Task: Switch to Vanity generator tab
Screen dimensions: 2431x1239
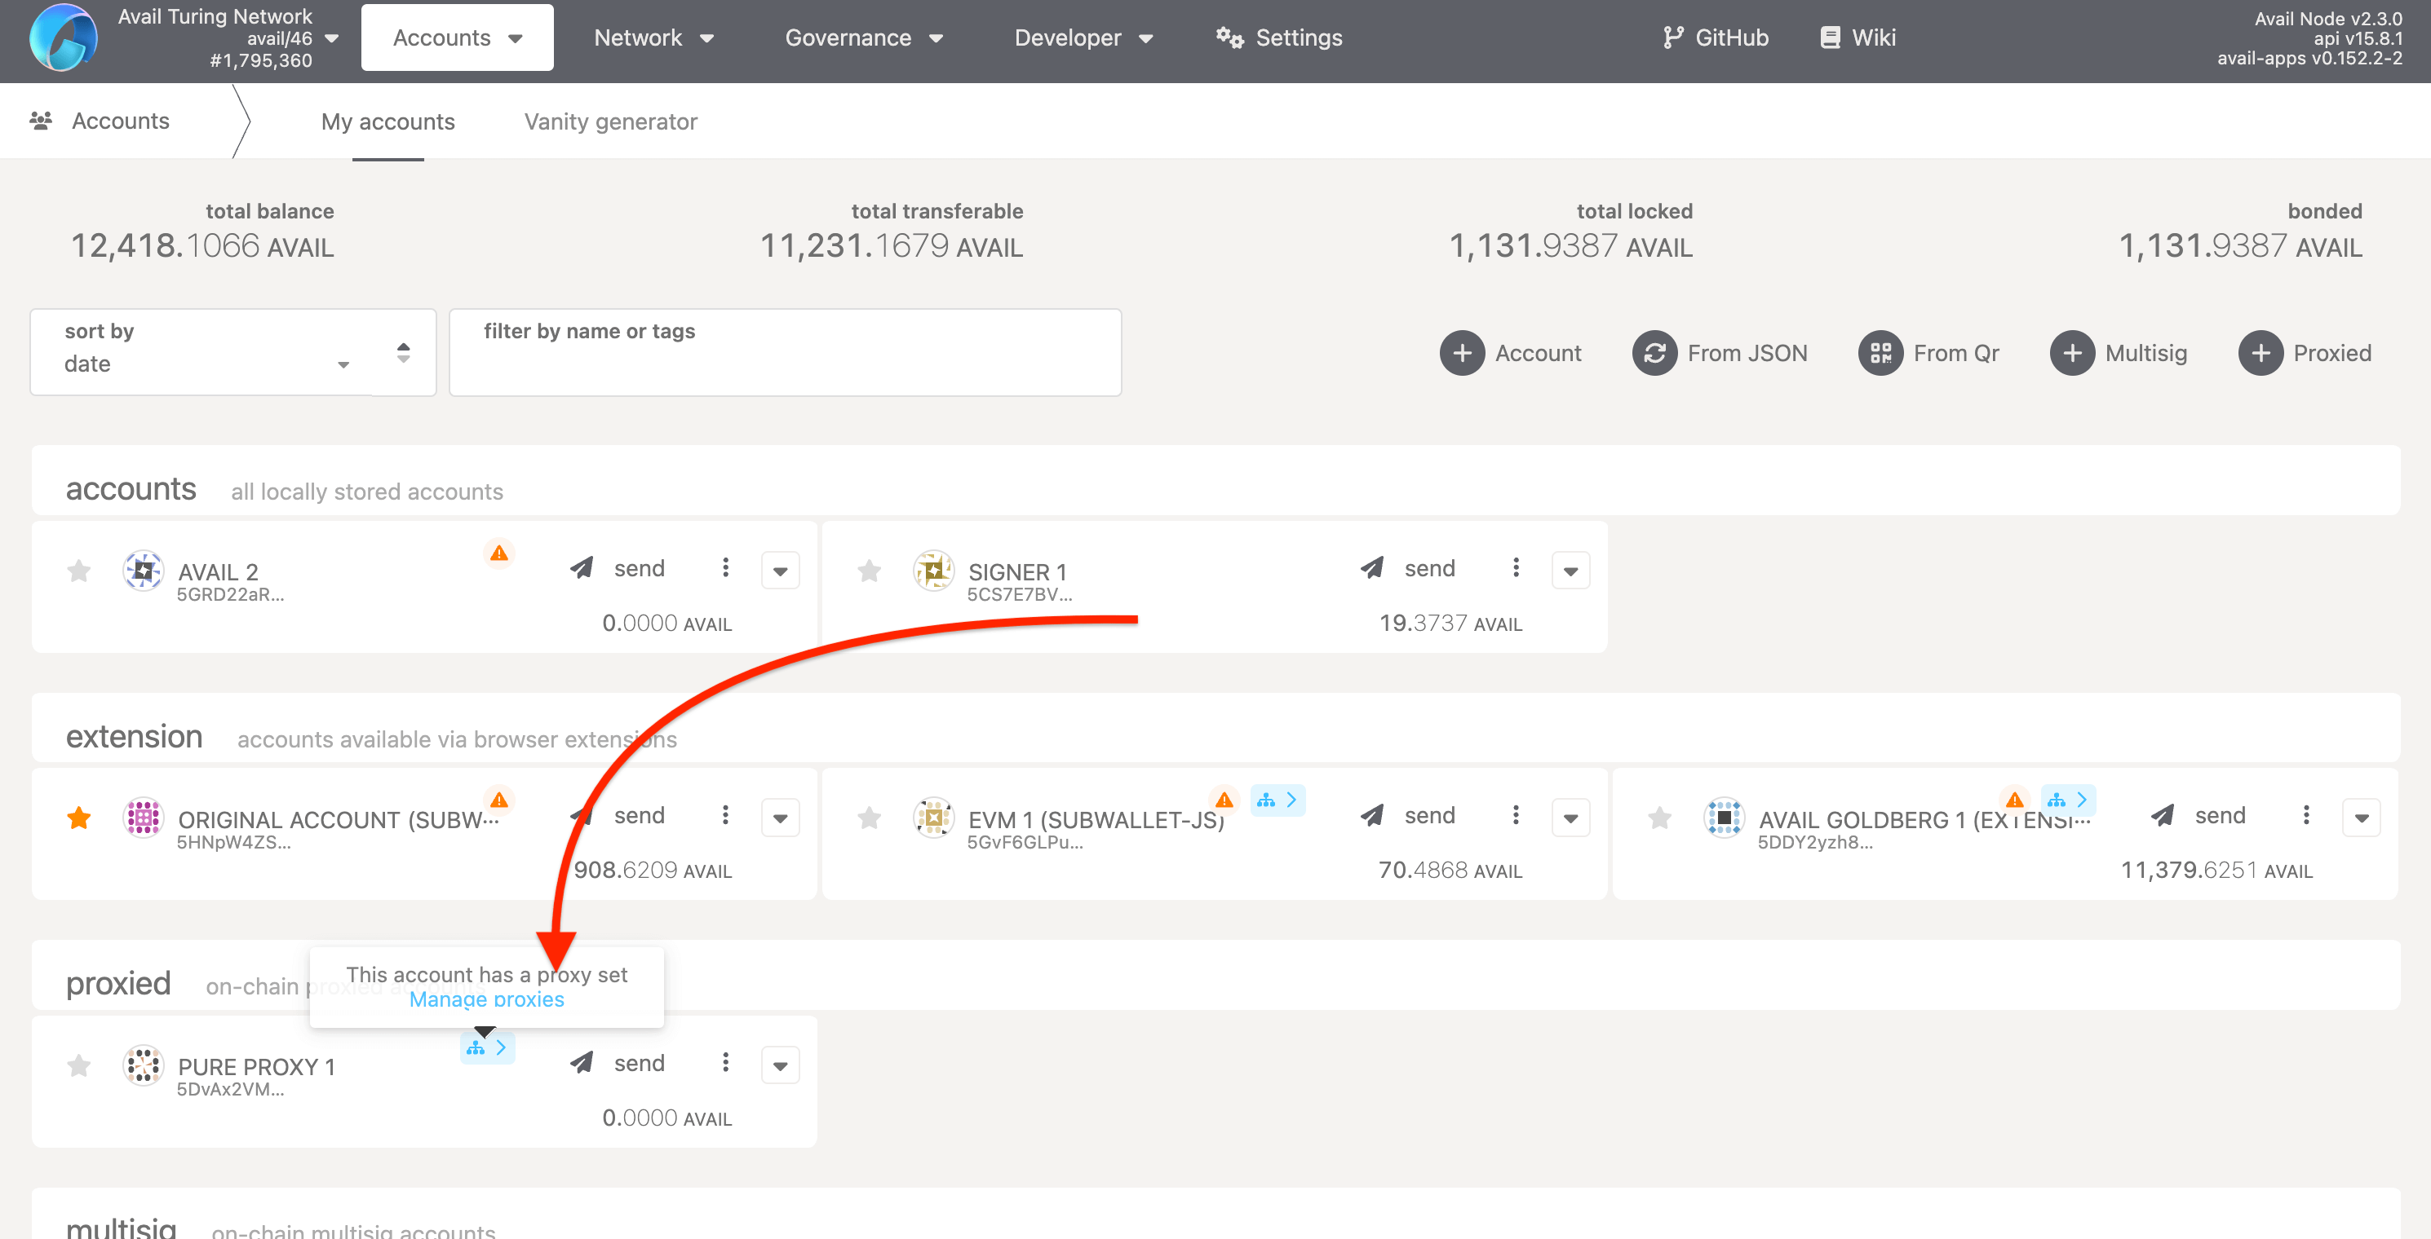Action: pos(610,121)
